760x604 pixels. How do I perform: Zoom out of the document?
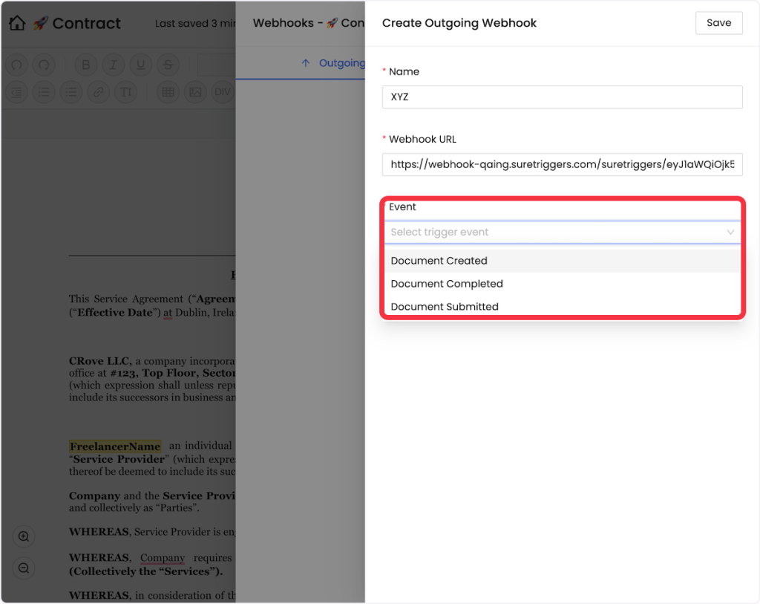(24, 568)
